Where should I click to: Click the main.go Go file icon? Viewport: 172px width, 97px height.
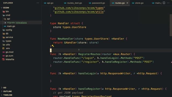pyautogui.click(x=5, y=26)
